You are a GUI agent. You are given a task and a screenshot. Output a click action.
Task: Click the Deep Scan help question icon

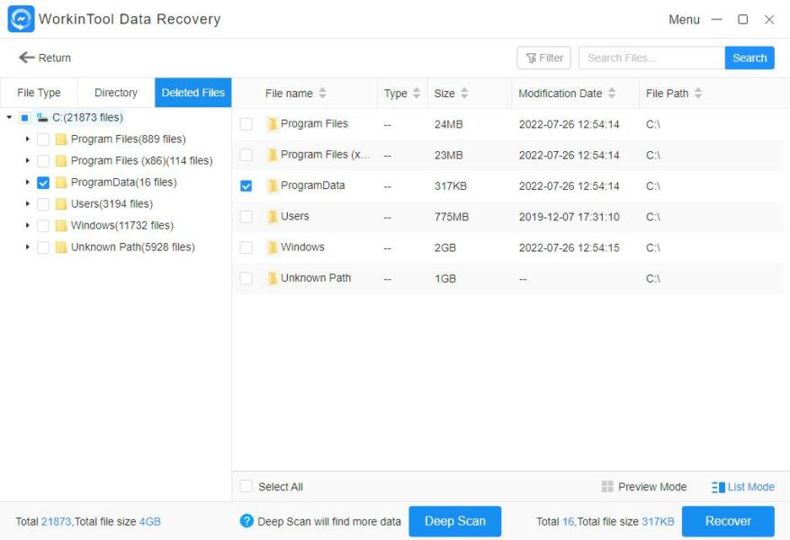[x=247, y=521]
